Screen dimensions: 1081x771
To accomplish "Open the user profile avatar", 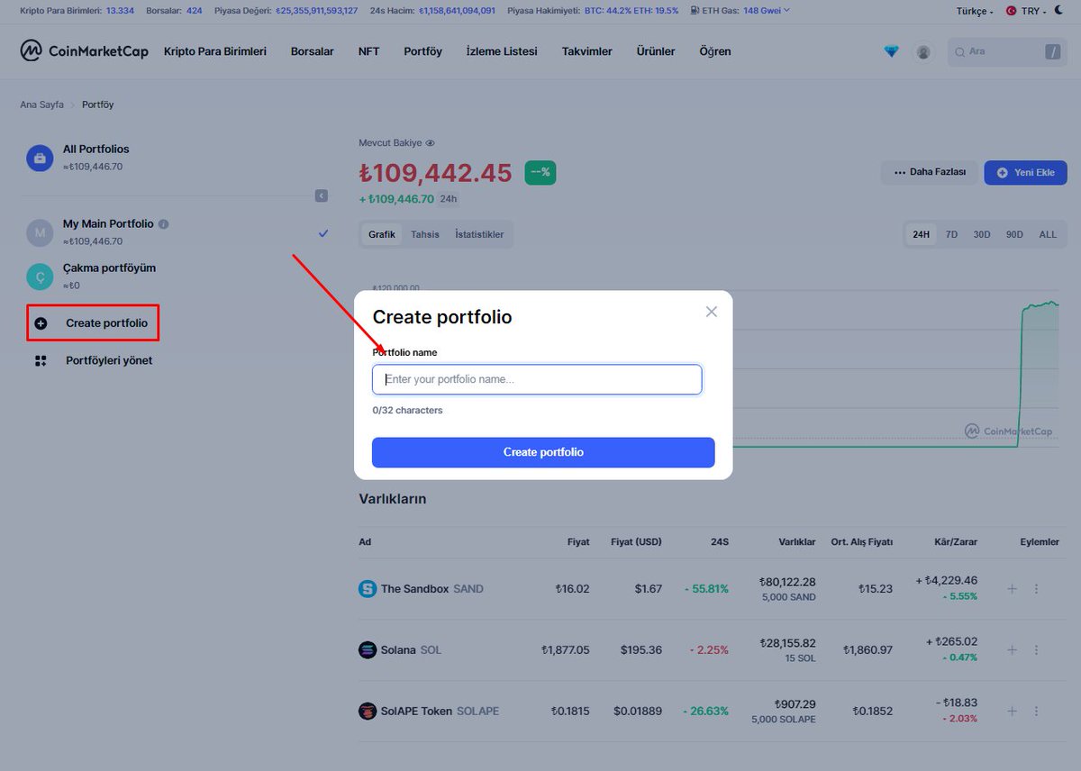I will 923,52.
